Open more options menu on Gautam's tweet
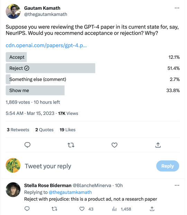This screenshot has width=187, height=215. (177, 8)
